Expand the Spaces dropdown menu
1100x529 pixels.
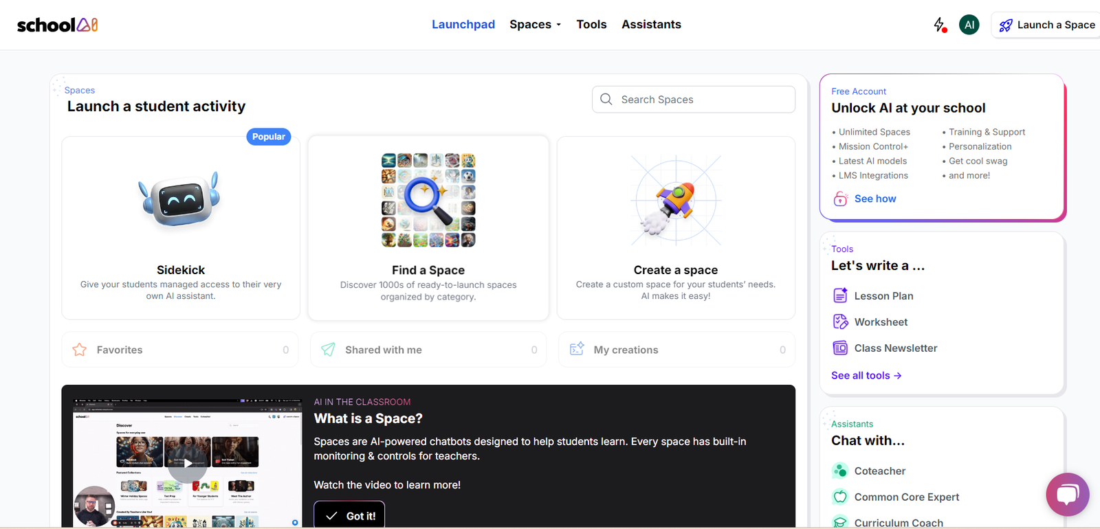pyautogui.click(x=536, y=25)
